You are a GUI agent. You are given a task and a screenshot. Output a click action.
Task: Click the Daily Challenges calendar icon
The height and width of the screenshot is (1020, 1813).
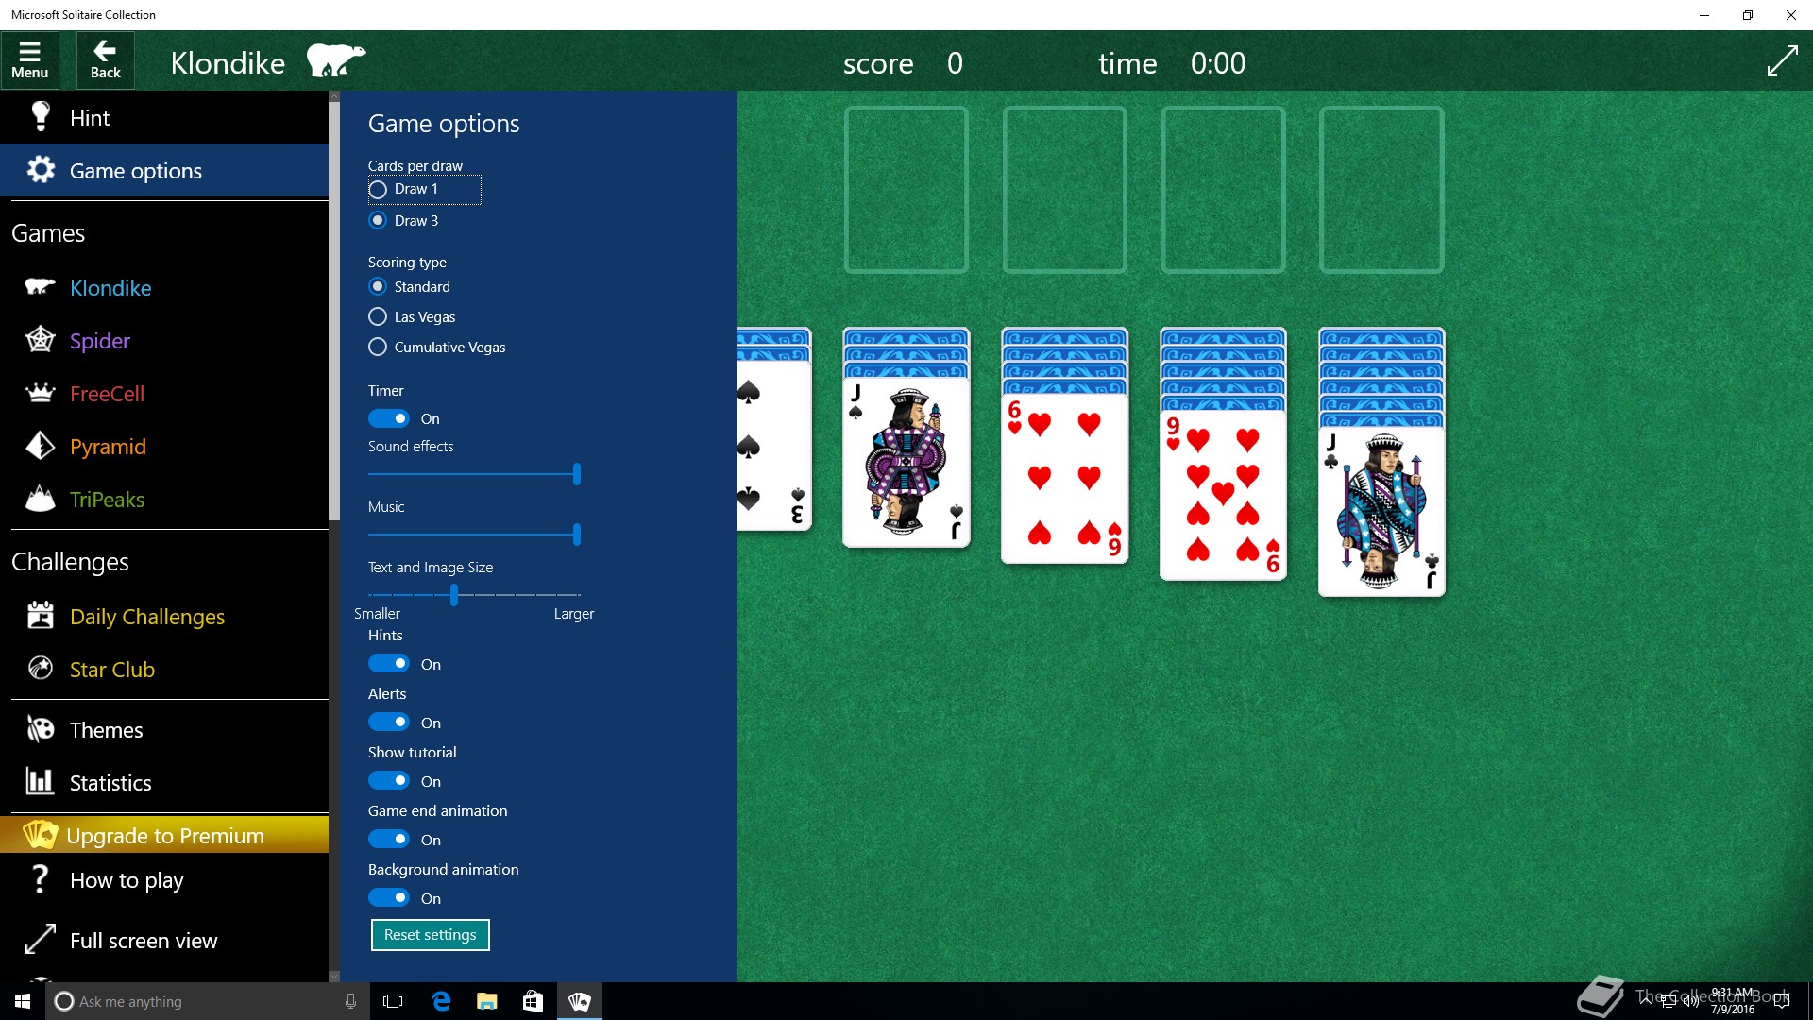pyautogui.click(x=41, y=616)
